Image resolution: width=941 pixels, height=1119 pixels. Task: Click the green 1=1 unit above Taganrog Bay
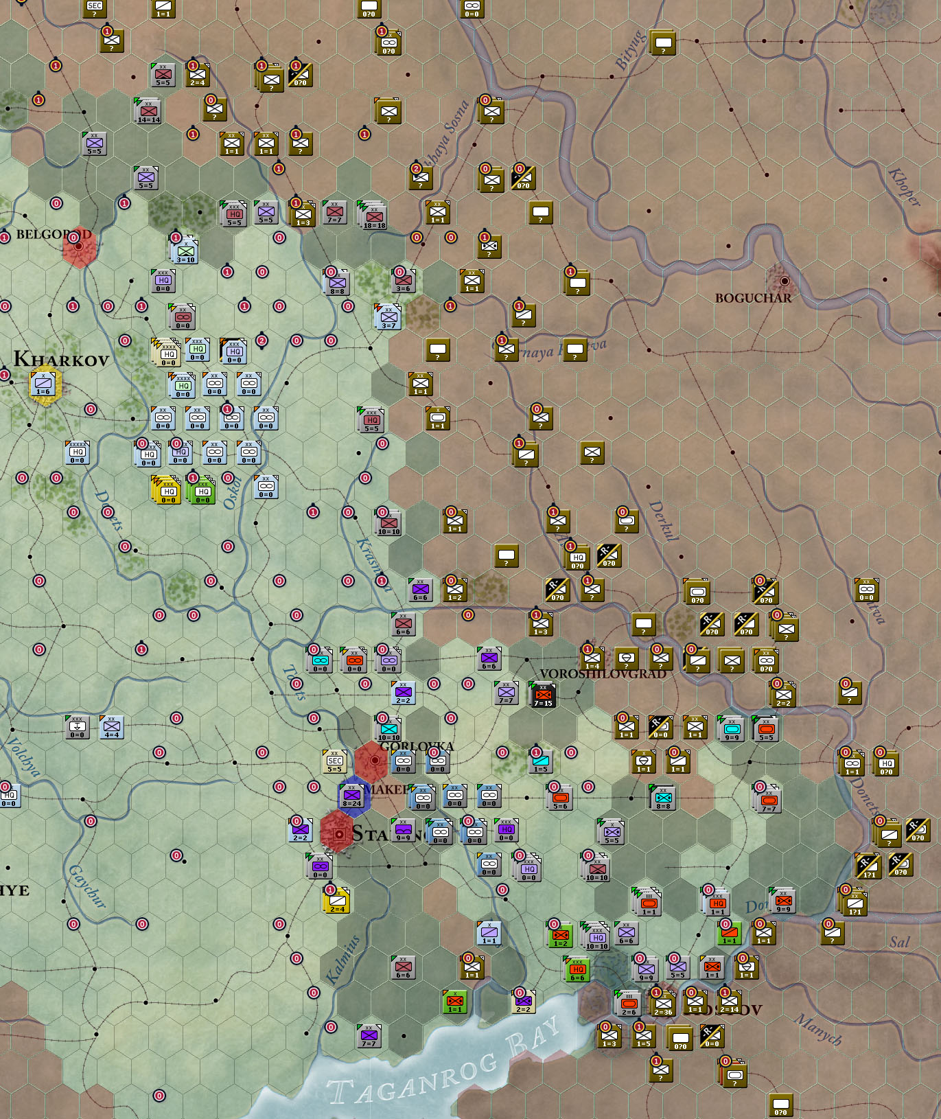coord(454,1001)
